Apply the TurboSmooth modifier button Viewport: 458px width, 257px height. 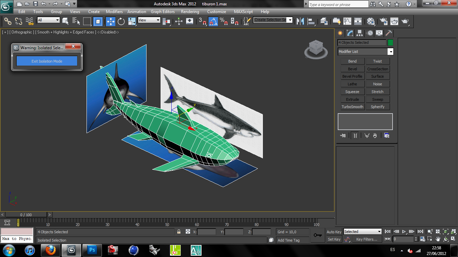click(352, 107)
